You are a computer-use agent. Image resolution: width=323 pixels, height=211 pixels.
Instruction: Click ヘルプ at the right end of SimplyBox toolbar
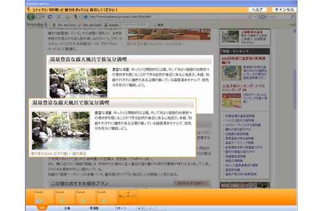click(292, 25)
